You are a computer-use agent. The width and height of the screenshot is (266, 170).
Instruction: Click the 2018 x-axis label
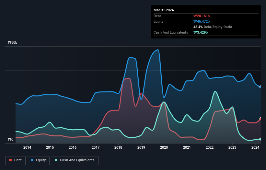[x=118, y=147]
